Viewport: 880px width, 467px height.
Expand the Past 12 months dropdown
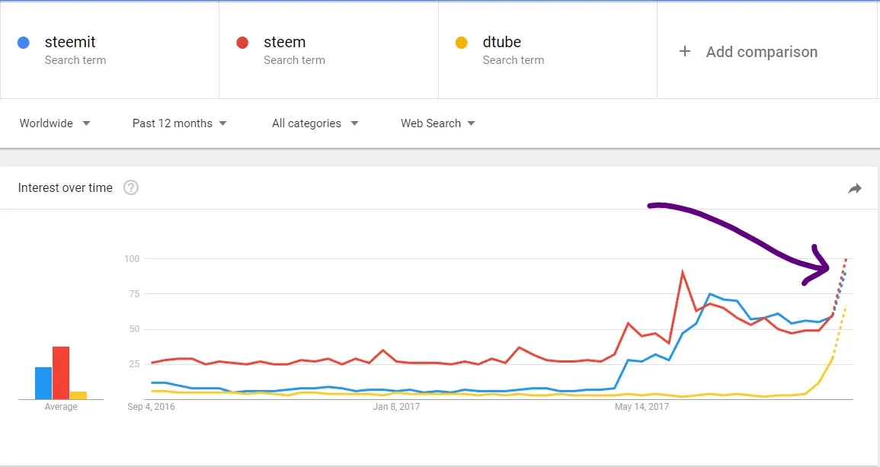pyautogui.click(x=180, y=123)
